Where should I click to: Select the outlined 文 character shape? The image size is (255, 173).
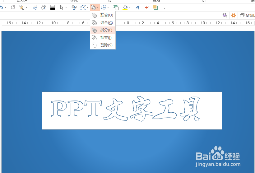pyautogui.click(x=115, y=110)
